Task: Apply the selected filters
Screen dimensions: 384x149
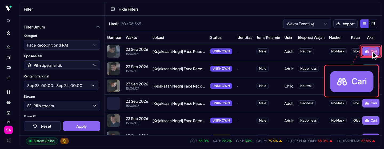Action: pos(82,126)
